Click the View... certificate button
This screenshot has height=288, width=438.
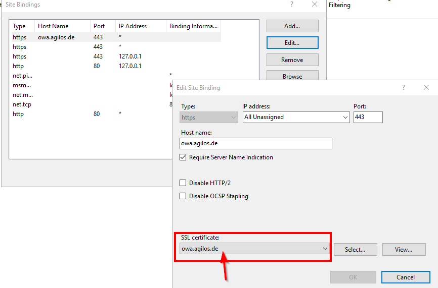click(x=404, y=249)
